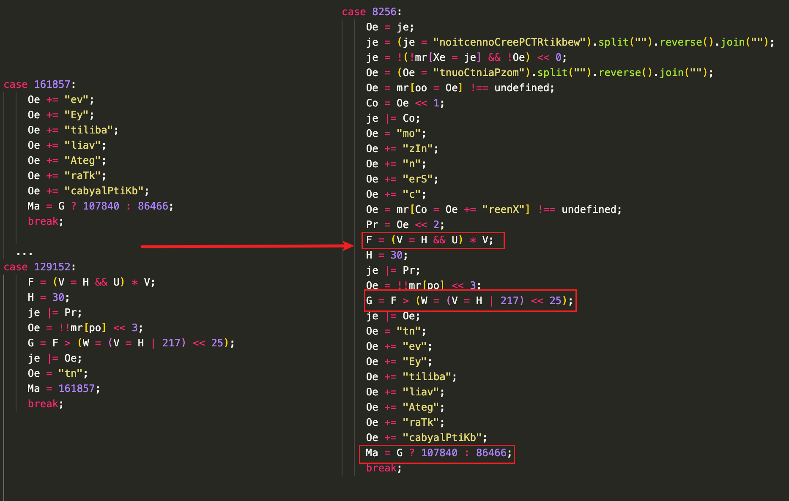Viewport: 789px width, 501px height.
Task: Click the 'Pr = Oe << 2;' line
Action: pos(405,225)
